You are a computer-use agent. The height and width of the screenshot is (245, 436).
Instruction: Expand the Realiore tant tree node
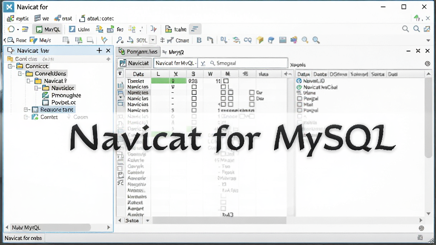pyautogui.click(x=26, y=110)
